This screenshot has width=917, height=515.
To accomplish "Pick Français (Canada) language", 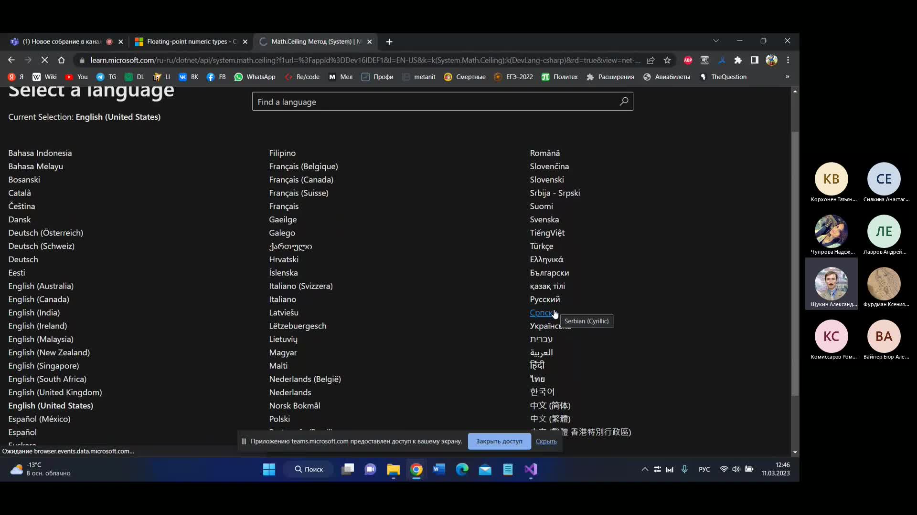I will (301, 180).
